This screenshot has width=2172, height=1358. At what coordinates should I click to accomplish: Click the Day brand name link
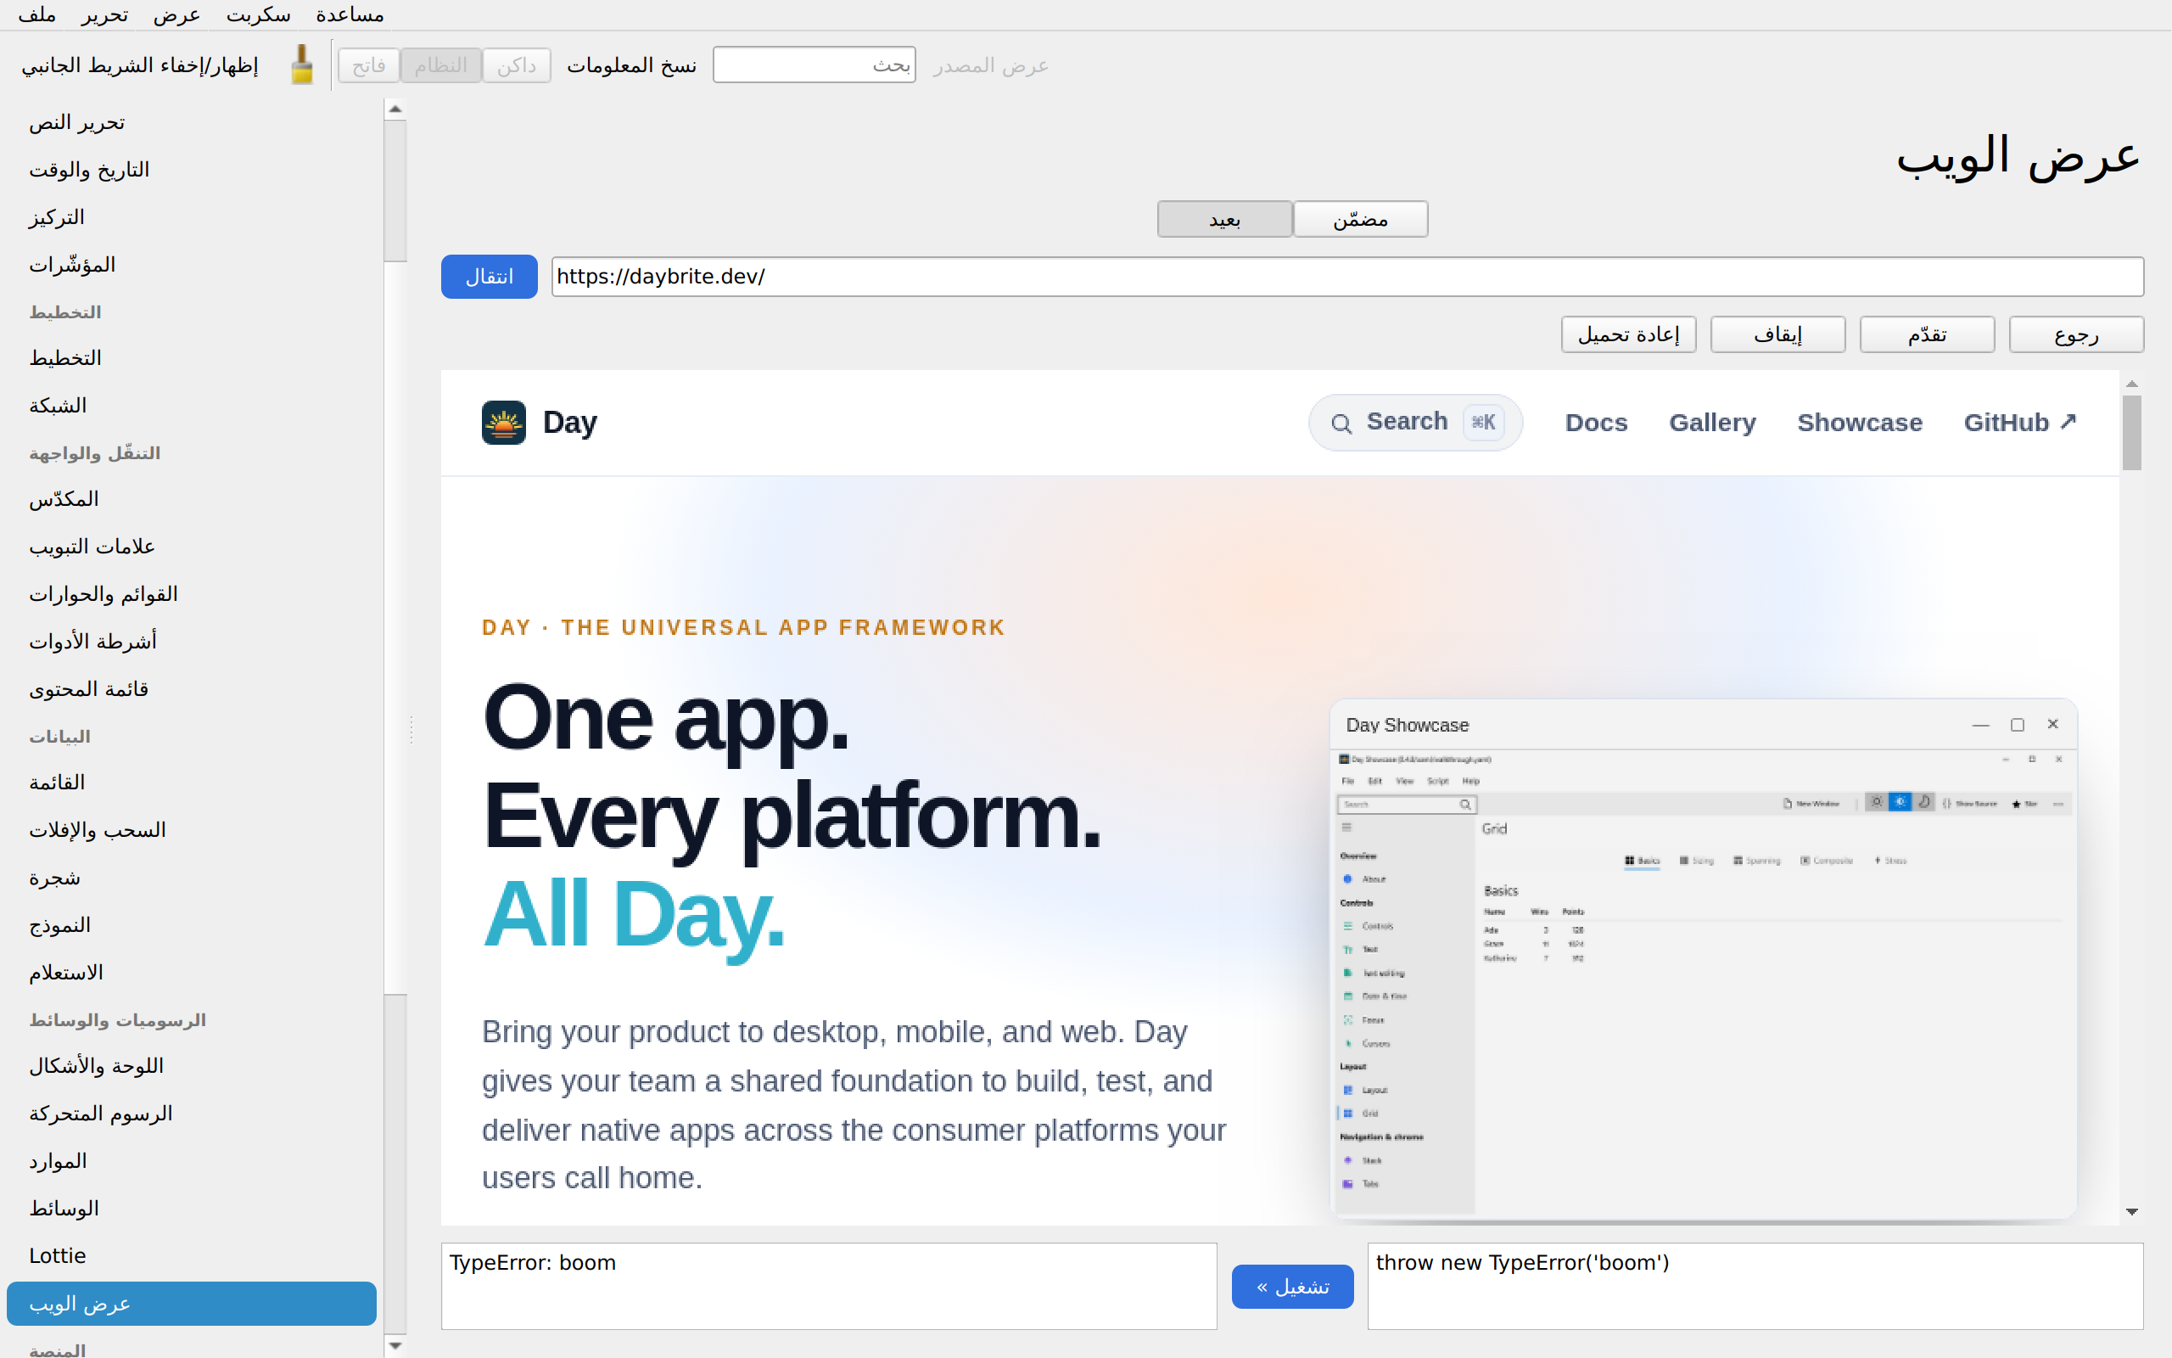pos(570,422)
